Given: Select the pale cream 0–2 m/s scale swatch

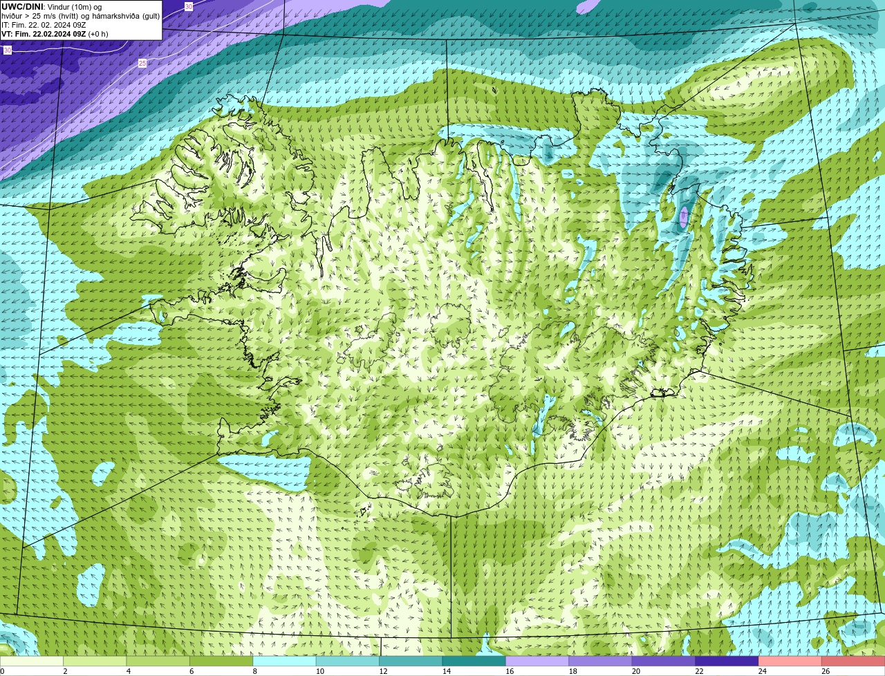Looking at the screenshot, I should coord(32,661).
